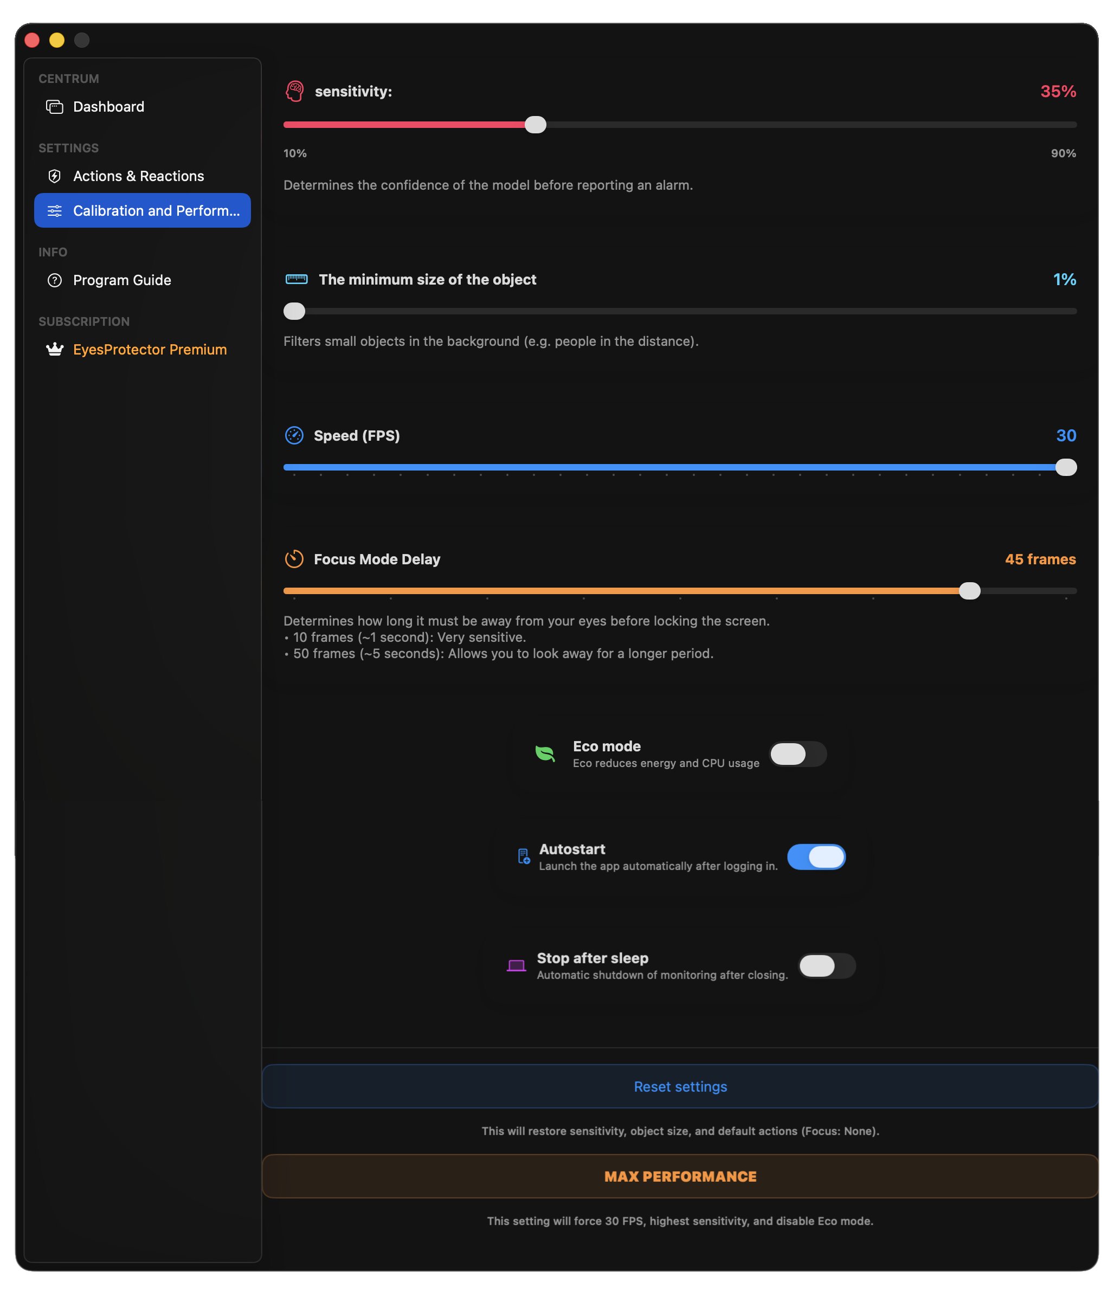
Task: Enable Eco mode
Action: 797,754
